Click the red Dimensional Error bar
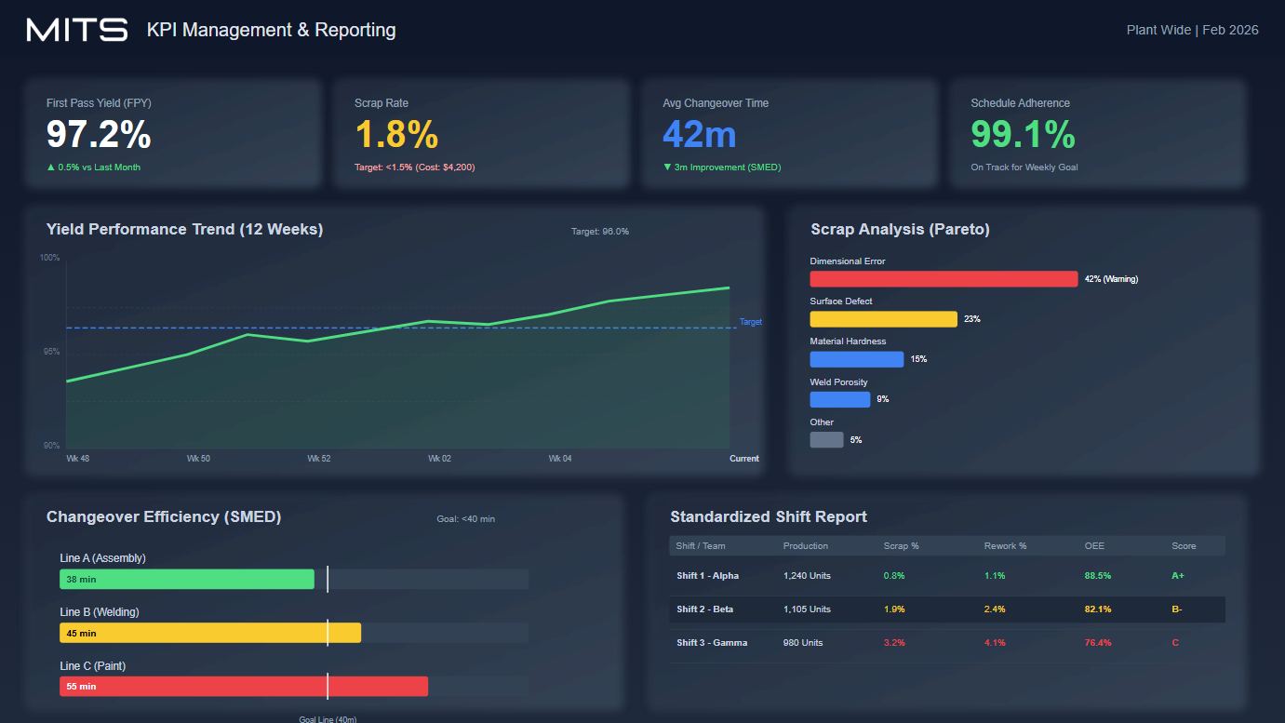Screen dimensions: 1285x723 pos(944,279)
